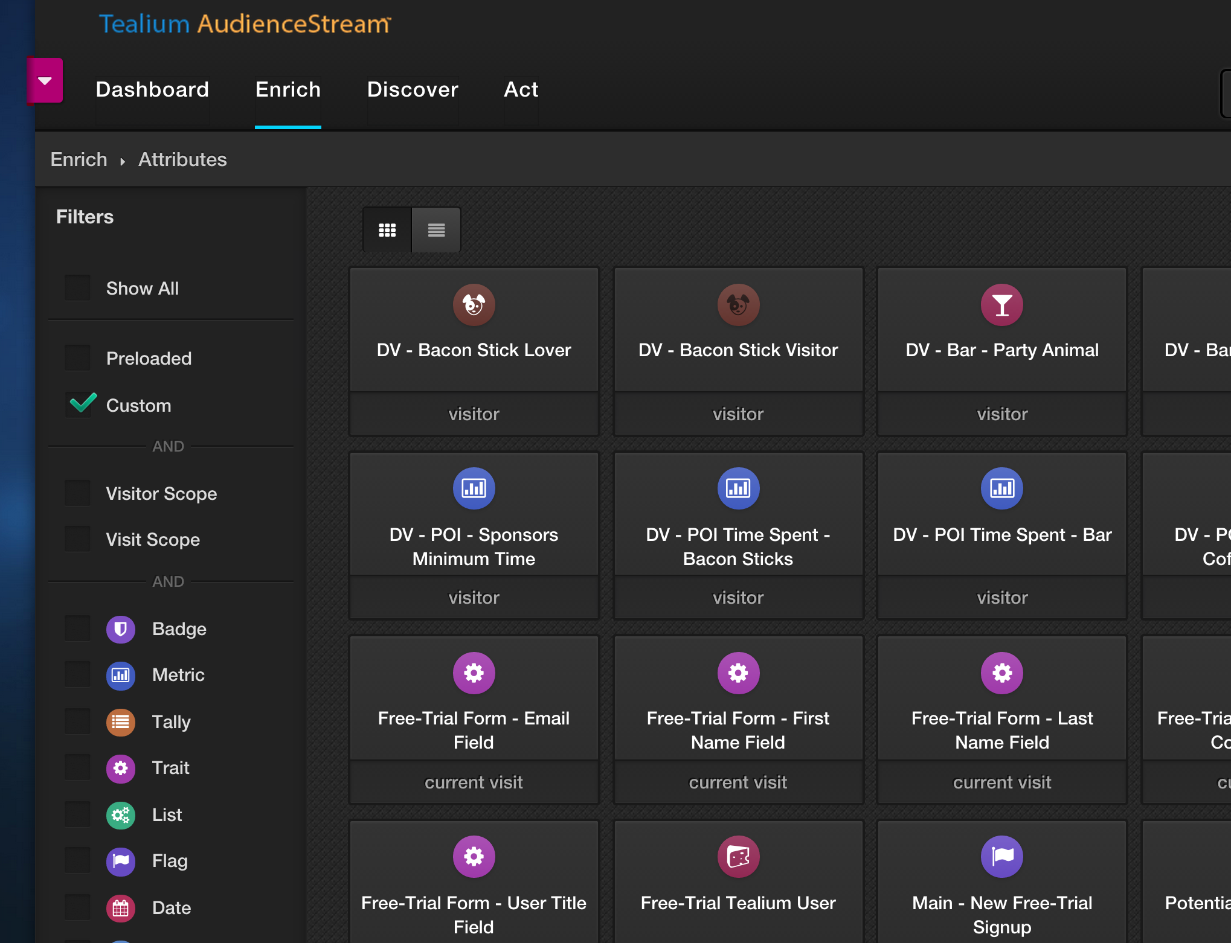
Task: Click the Bacon Stick Lover dog icon
Action: click(474, 305)
